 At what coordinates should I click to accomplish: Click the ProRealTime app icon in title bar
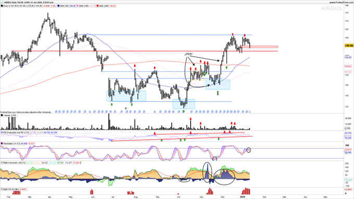tap(2, 2)
